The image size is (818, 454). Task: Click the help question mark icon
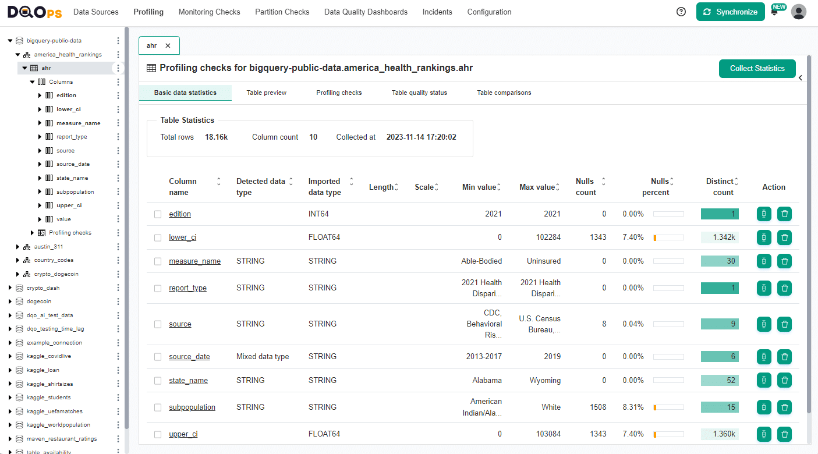(681, 12)
